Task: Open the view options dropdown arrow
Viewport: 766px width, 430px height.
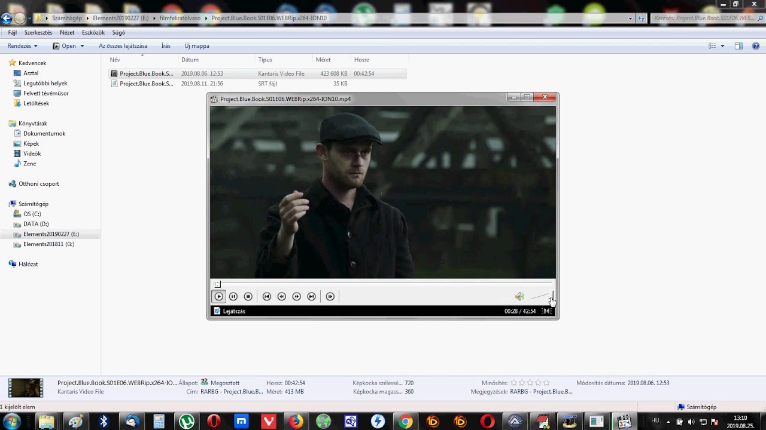Action: pyautogui.click(x=722, y=46)
